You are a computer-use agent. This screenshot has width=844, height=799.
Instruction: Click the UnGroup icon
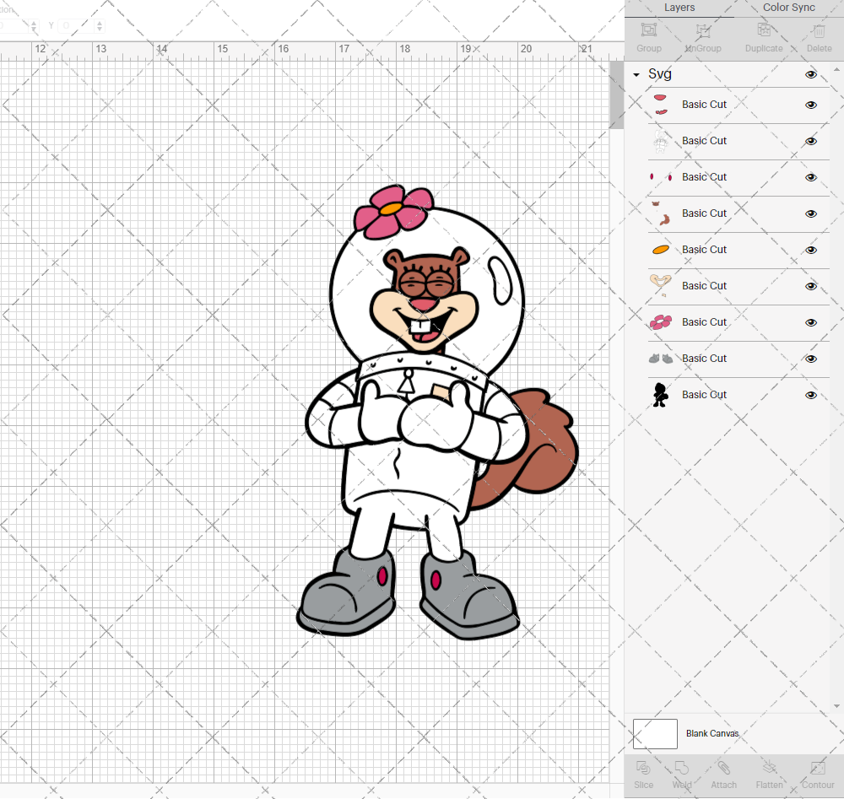click(702, 30)
